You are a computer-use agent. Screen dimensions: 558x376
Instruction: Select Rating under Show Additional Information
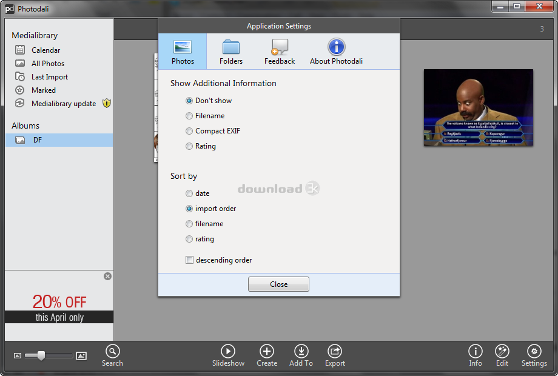point(201,146)
